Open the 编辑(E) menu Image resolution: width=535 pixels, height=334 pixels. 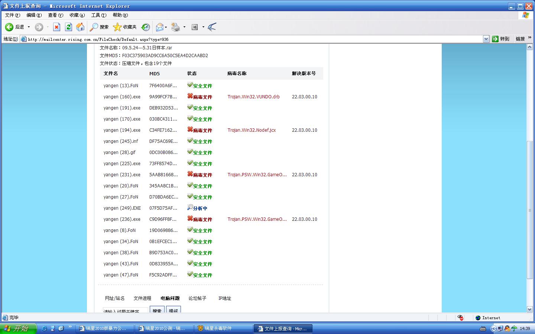click(x=34, y=15)
